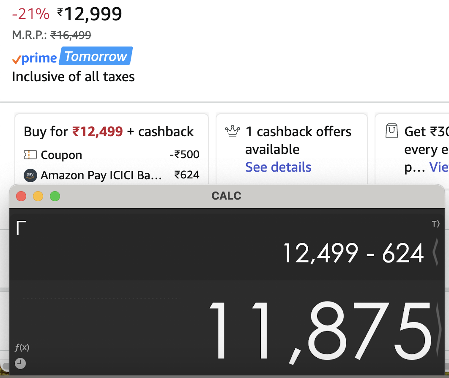This screenshot has width=449, height=378.
Task: Click the Prime checkmark logo
Action: (17, 59)
